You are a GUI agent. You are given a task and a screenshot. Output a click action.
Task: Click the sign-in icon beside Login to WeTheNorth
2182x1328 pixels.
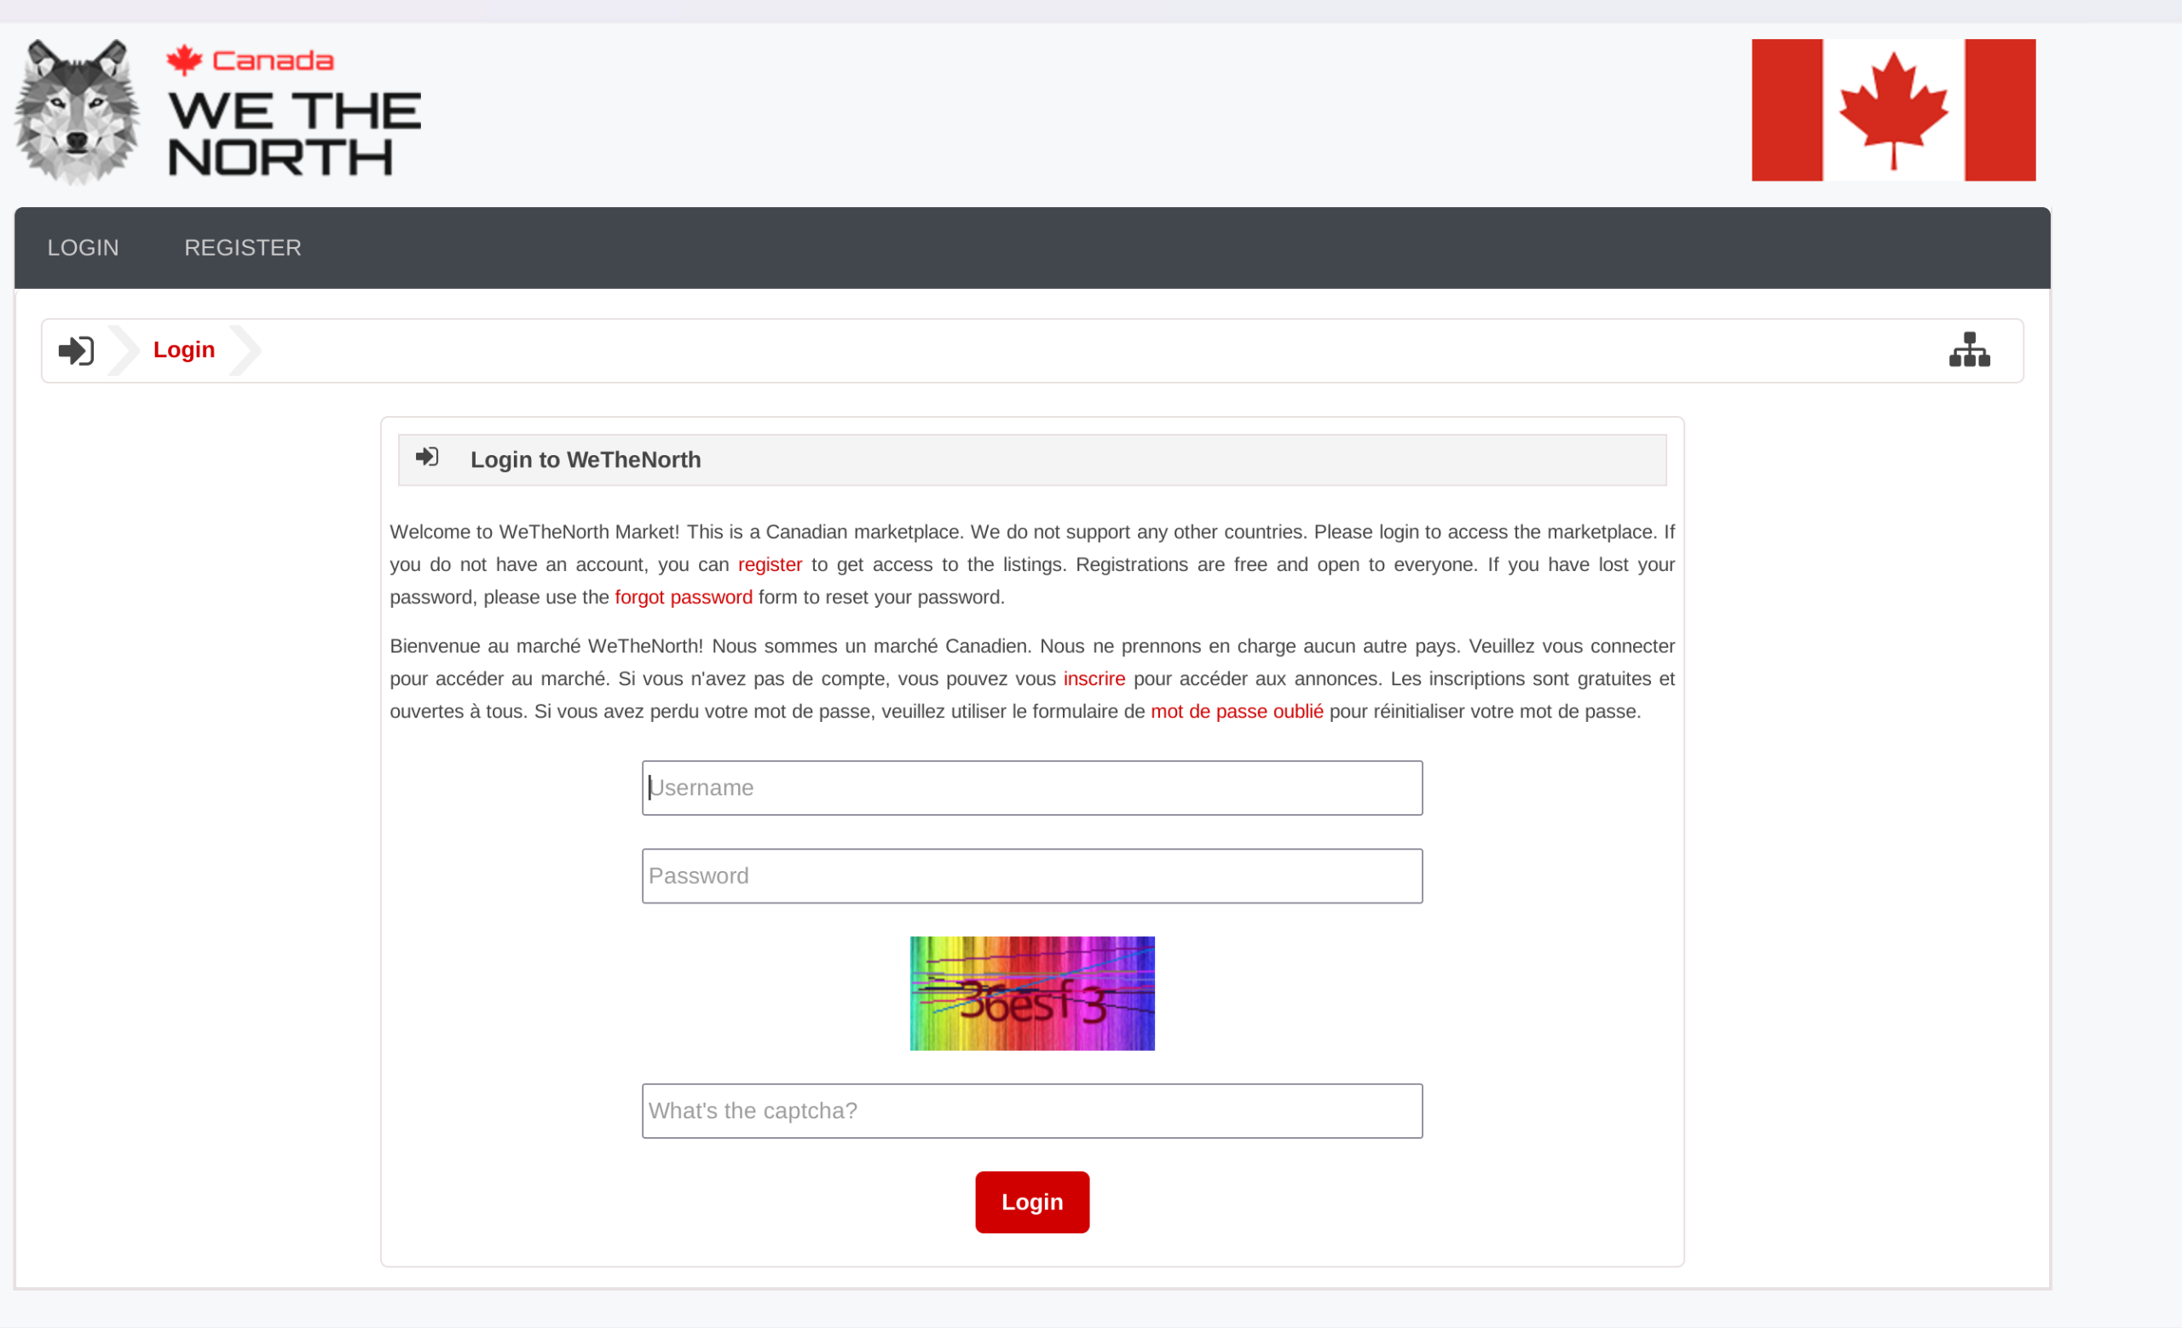[x=427, y=457]
